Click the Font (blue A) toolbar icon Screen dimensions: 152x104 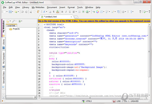point(44,12)
